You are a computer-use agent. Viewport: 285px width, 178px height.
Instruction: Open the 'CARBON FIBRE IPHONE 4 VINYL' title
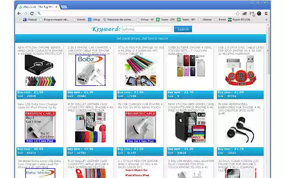190,50
